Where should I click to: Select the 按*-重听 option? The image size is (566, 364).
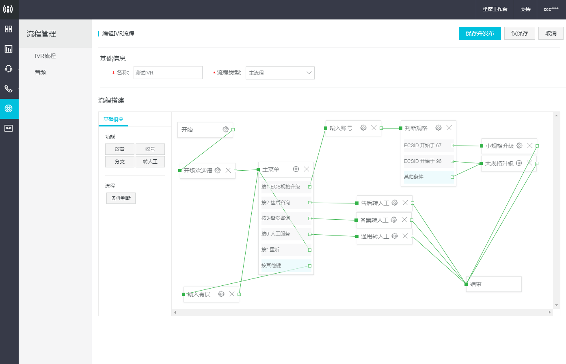coord(286,250)
